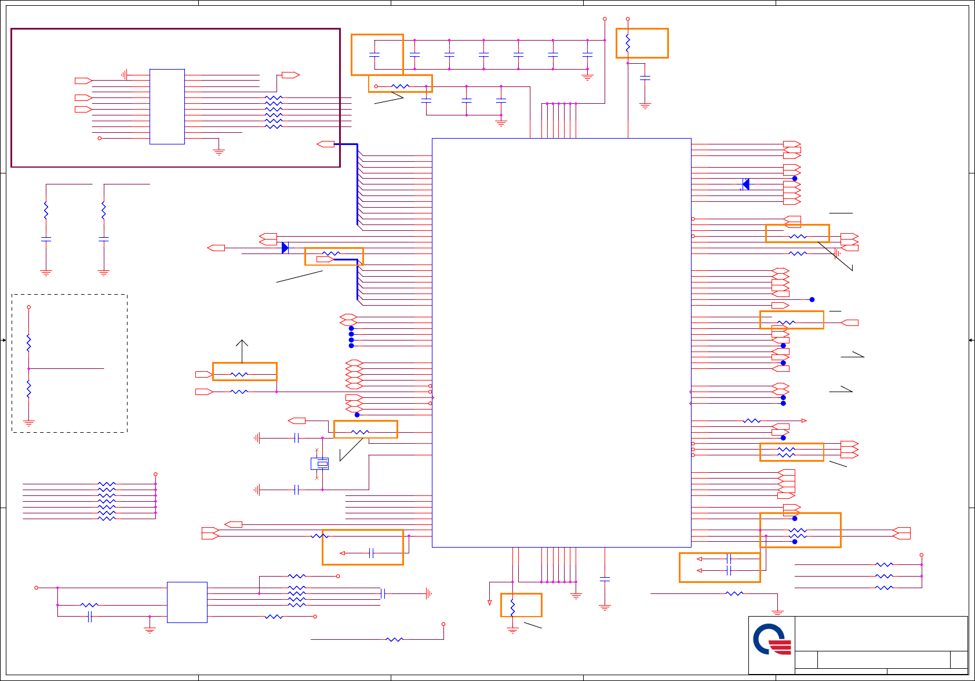Viewport: 975px width, 681px height.
Task: Select the resistor under the black up arrow
Action: tap(239, 375)
